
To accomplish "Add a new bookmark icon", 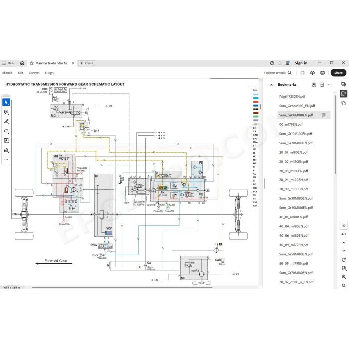I will click(x=322, y=85).
